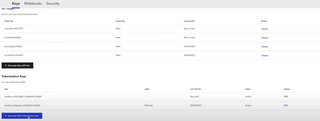
Task: Delete the mv7v8xy6fkz8jyfy API key
Action: (x=265, y=38)
